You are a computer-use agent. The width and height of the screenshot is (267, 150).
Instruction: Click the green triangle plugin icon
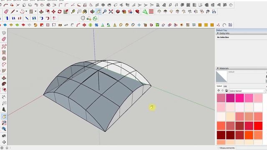click(x=145, y=12)
